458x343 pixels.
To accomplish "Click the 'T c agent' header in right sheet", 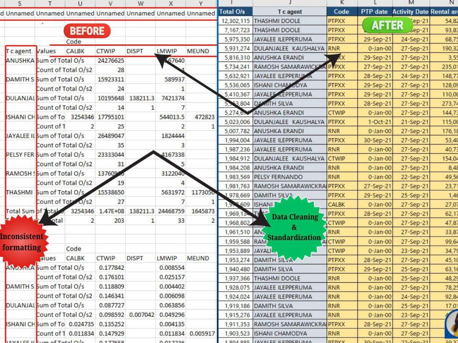I will 290,12.
